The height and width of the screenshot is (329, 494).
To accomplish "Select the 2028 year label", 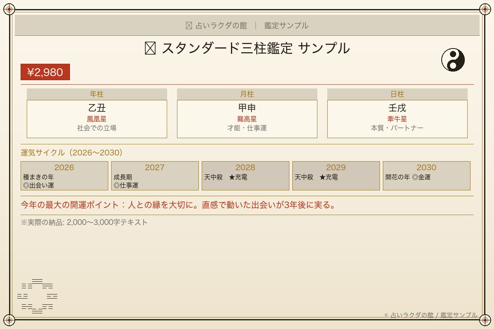I will 245,167.
